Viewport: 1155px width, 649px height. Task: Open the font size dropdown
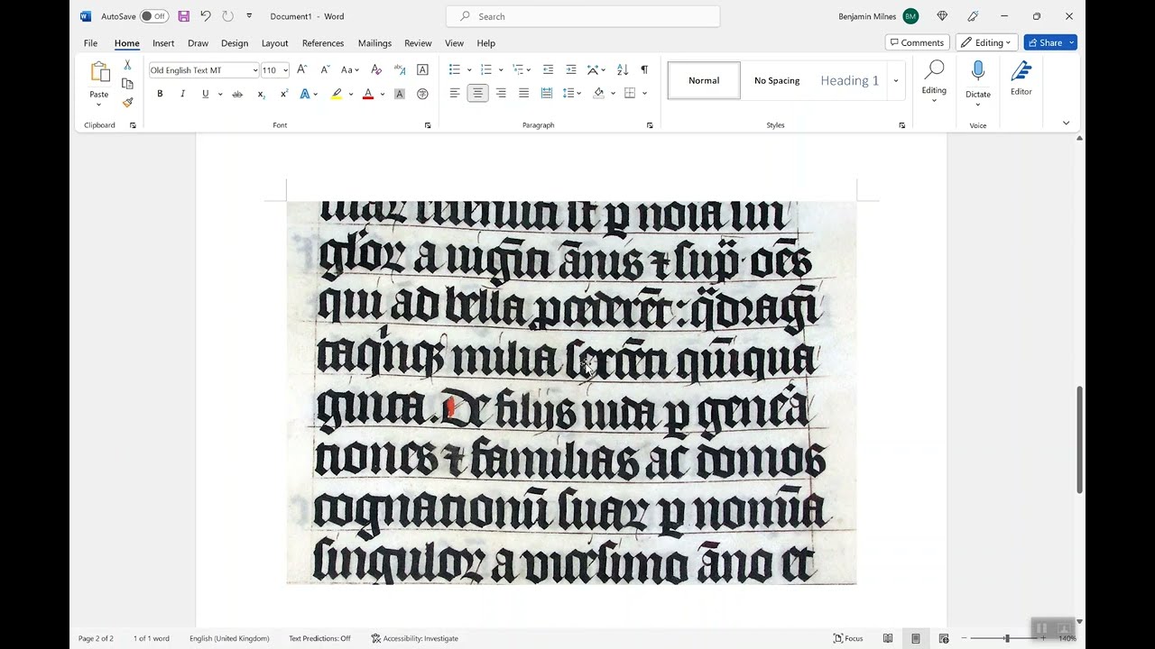(285, 70)
